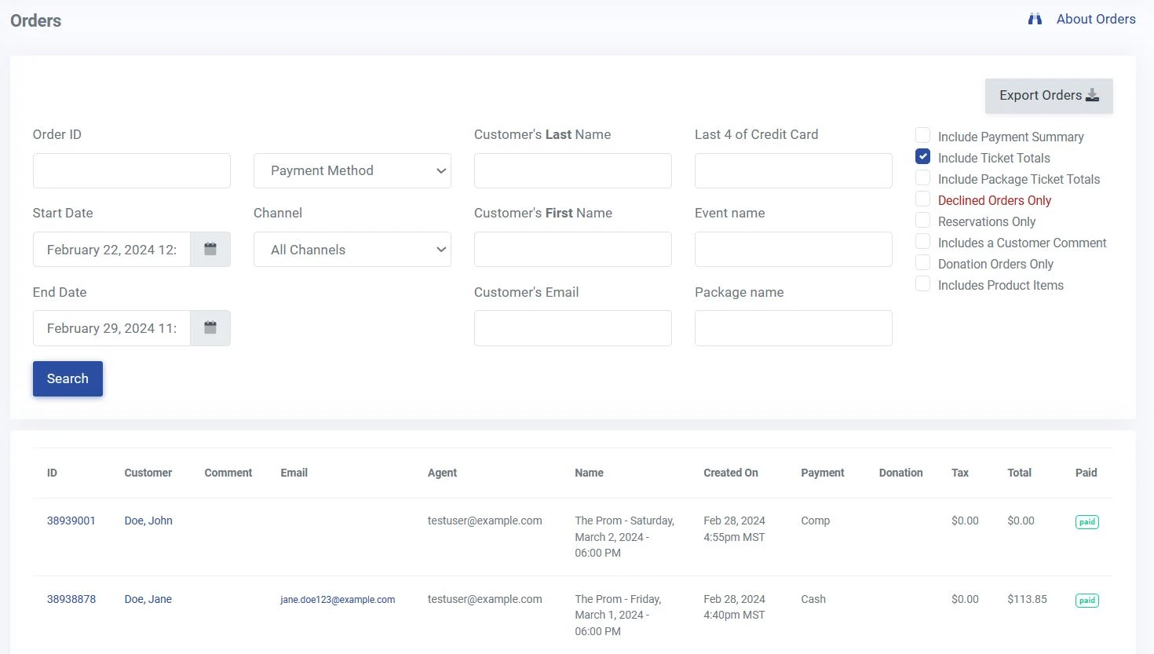1154x654 pixels.
Task: Tick the Declined Orders Only checkbox
Action: [923, 199]
